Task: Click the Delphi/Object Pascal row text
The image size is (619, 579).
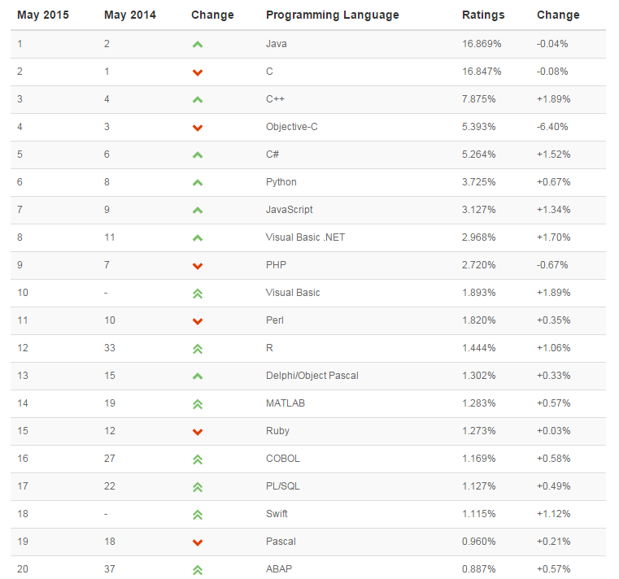Action: click(312, 376)
